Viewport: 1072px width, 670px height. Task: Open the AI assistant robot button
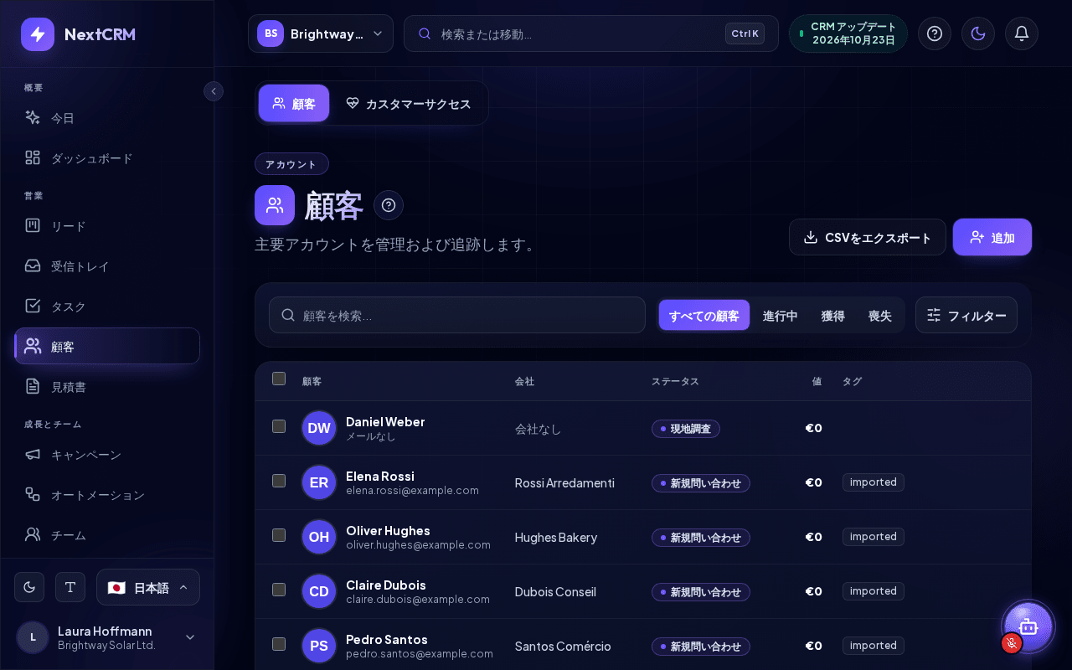(1028, 626)
